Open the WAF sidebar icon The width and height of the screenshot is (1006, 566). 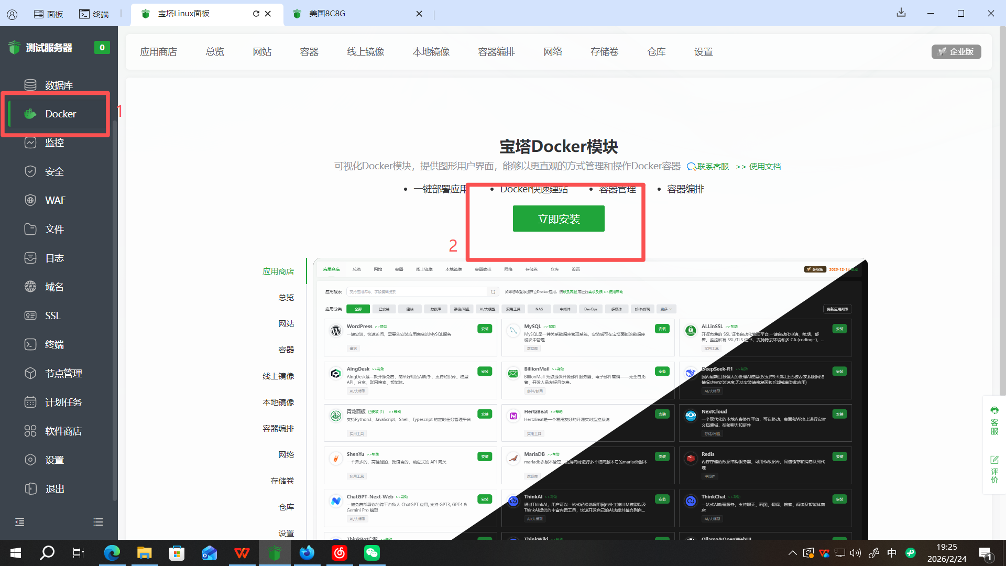[30, 200]
